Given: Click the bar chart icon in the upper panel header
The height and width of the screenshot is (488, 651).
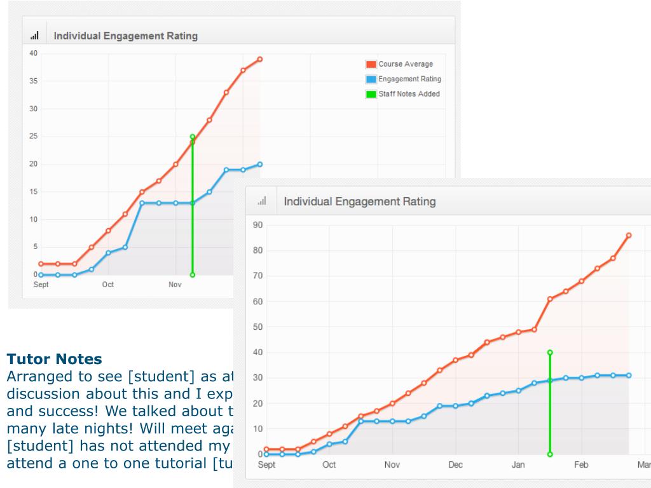Looking at the screenshot, I should pyautogui.click(x=34, y=36).
